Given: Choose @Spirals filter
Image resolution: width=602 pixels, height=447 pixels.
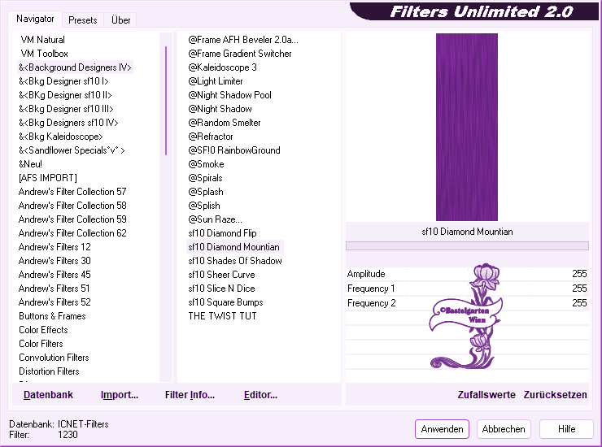Looking at the screenshot, I should [x=205, y=178].
